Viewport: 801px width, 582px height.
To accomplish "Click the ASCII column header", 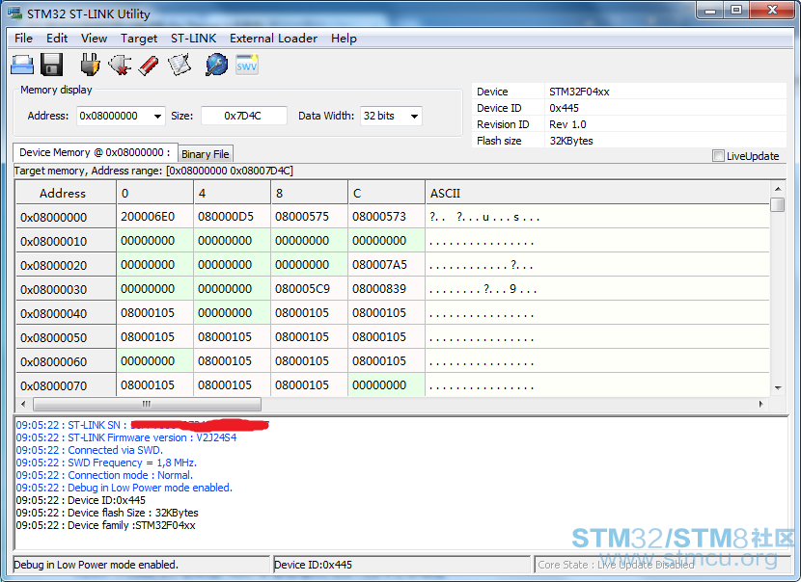I will pos(597,194).
